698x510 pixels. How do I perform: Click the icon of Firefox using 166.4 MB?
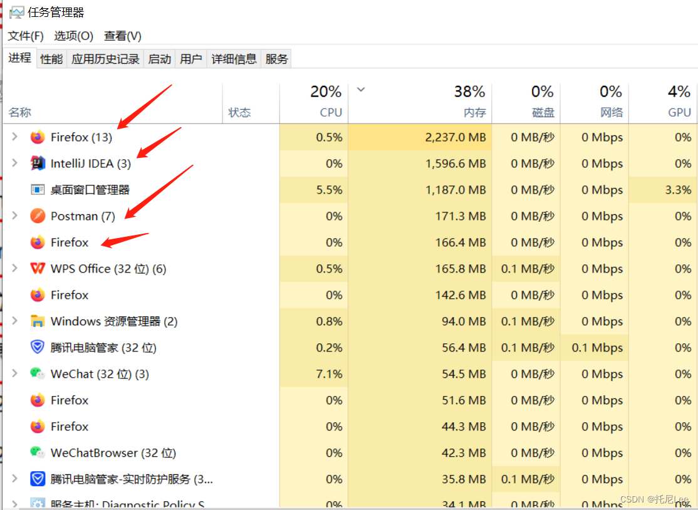click(x=38, y=242)
